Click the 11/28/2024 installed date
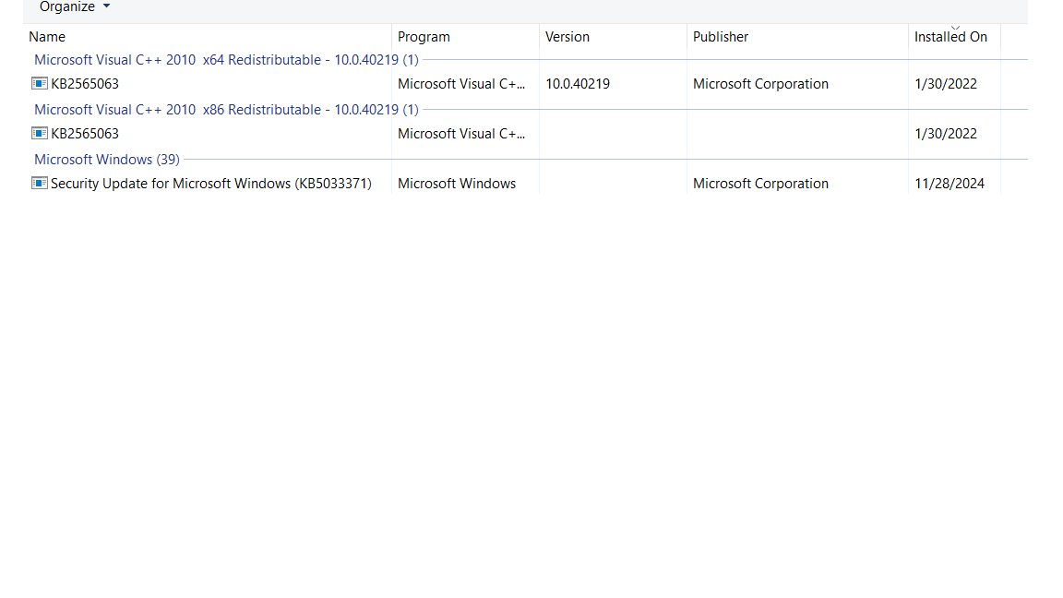1063x598 pixels. [949, 184]
